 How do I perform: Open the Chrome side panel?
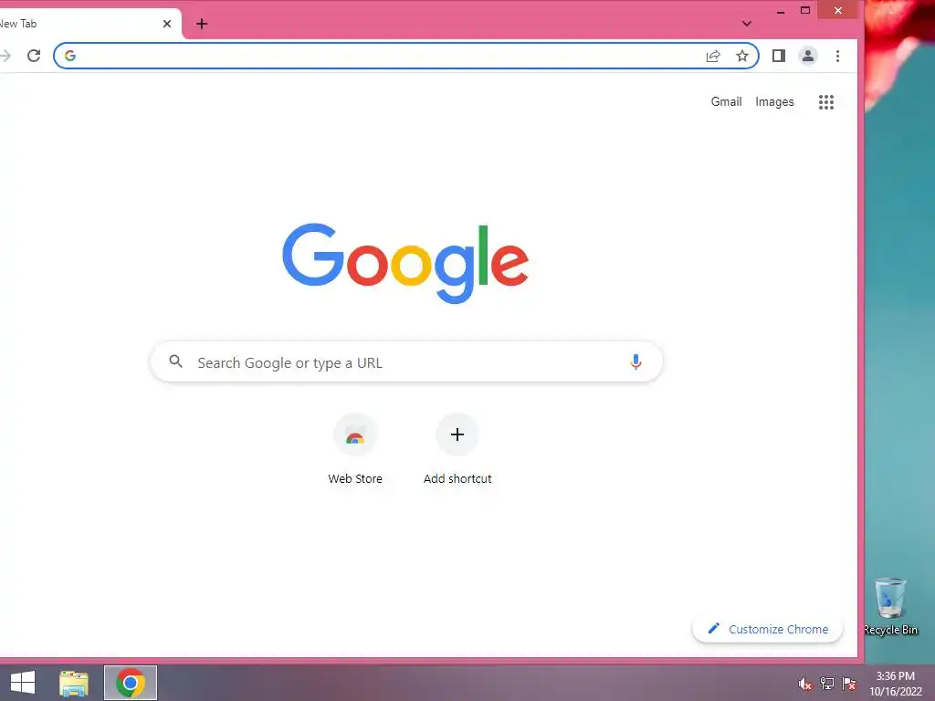pos(779,56)
